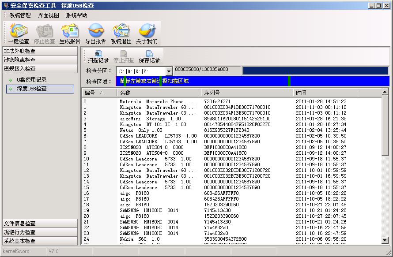
Task: Click the list scroll down arrow
Action: point(385,240)
